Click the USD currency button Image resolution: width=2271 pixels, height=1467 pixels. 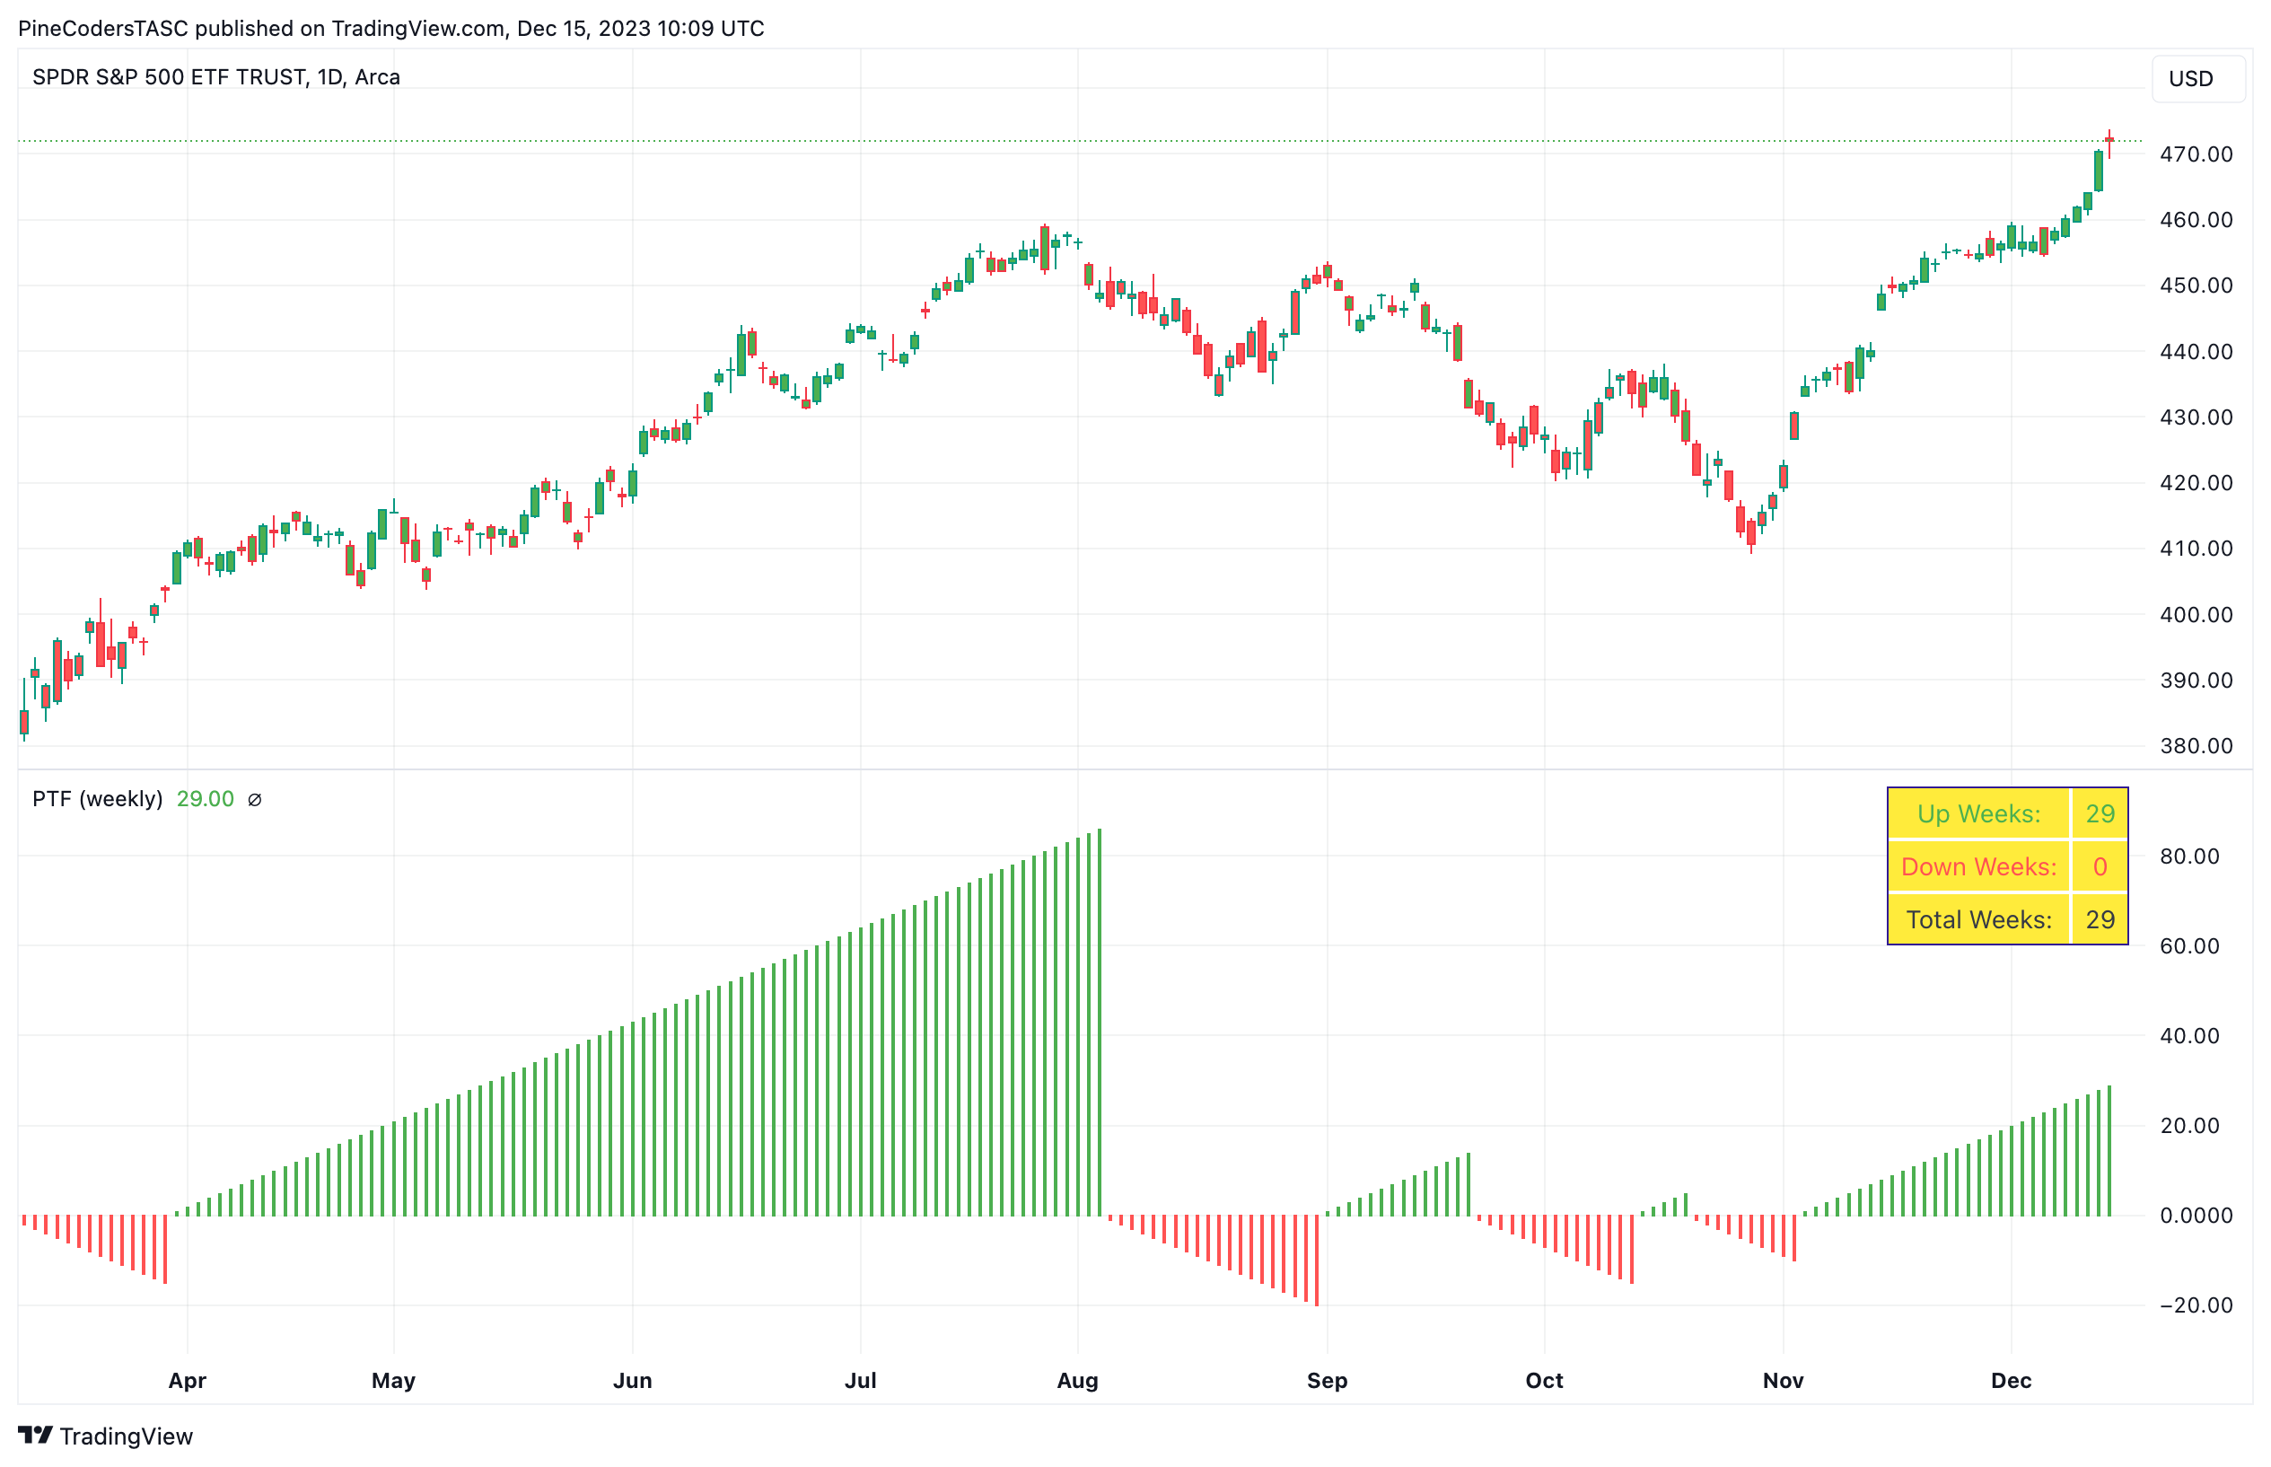[x=2196, y=78]
